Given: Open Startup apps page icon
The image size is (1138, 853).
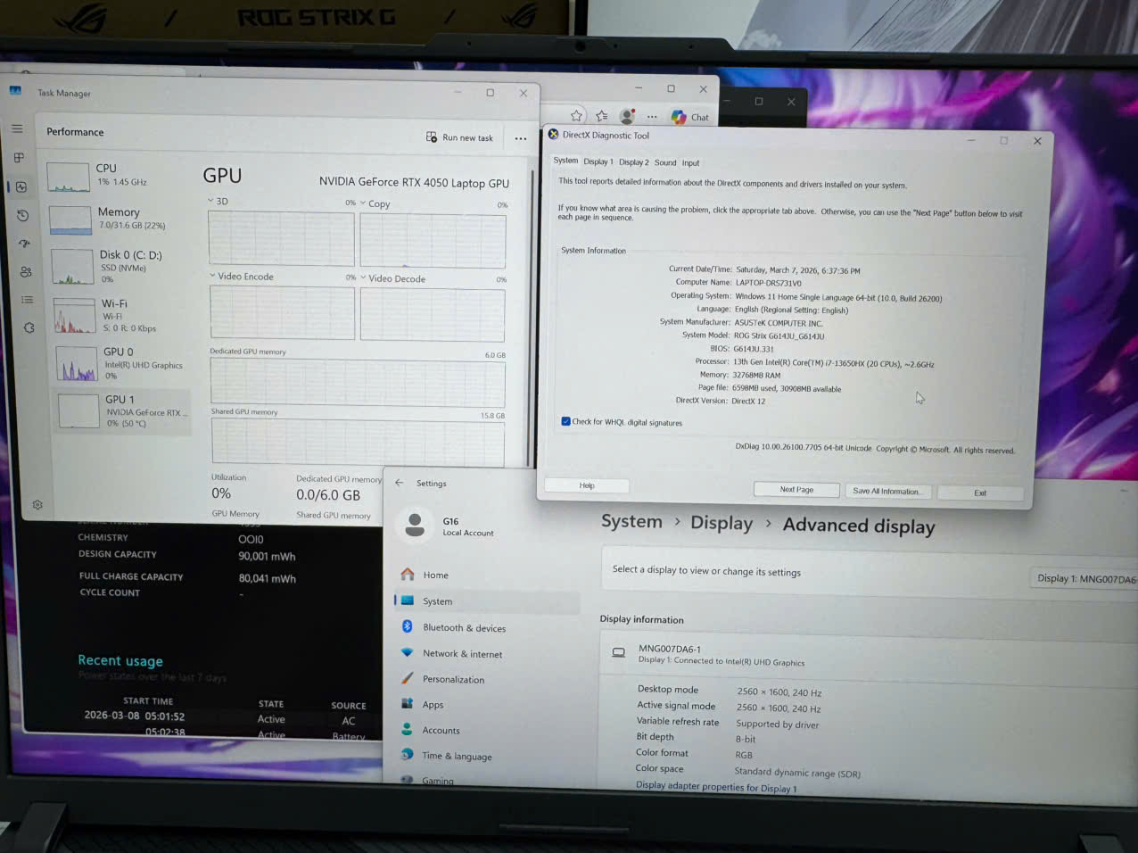Looking at the screenshot, I should click(x=24, y=244).
